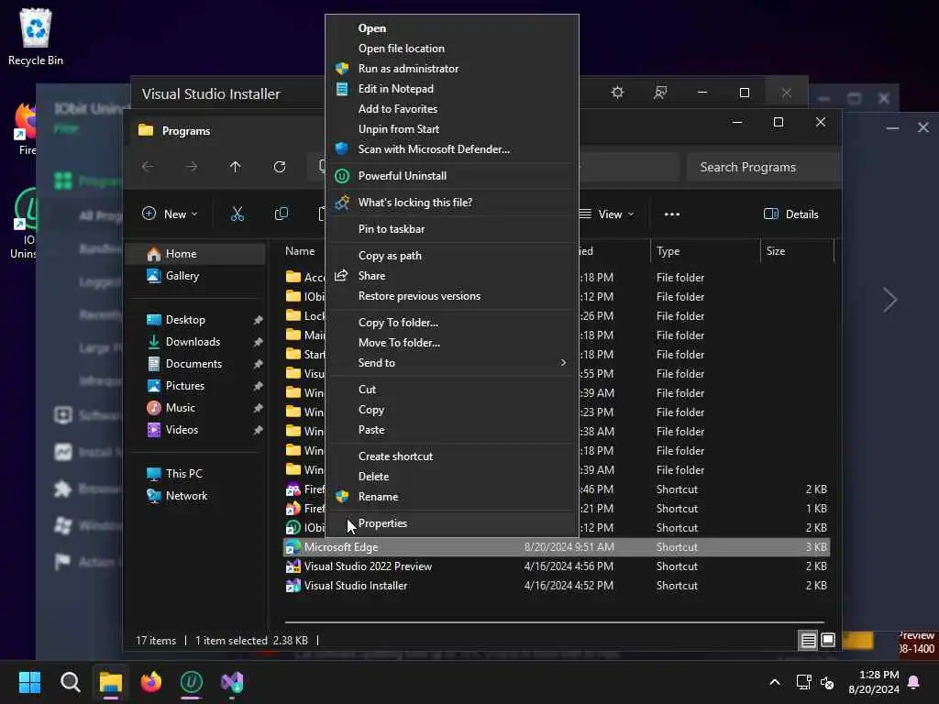Viewport: 939px width, 704px height.
Task: Refresh the Programs folder
Action: click(280, 167)
